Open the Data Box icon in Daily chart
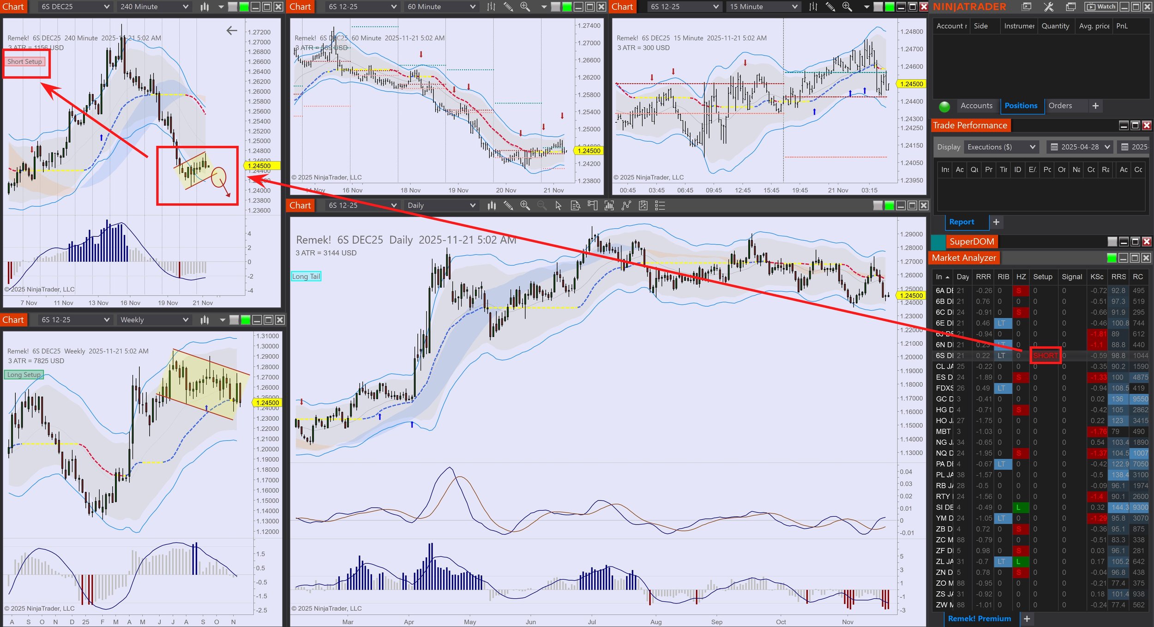The image size is (1154, 627). pyautogui.click(x=575, y=205)
